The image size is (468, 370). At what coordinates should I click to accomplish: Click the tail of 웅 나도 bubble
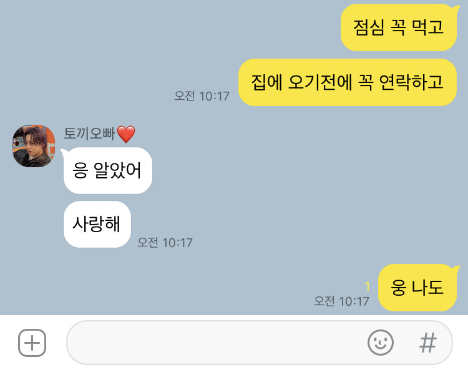456,268
